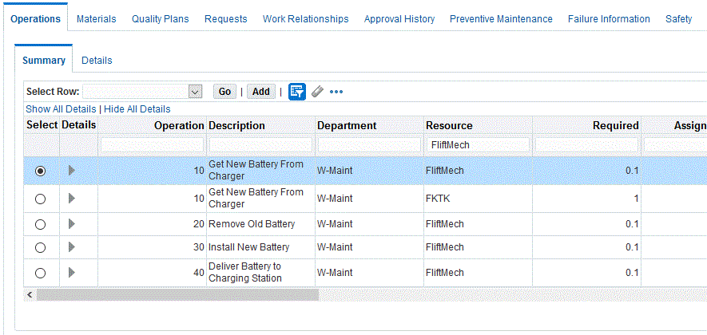Expand details for Install New Battery row
The height and width of the screenshot is (335, 707).
tap(73, 247)
